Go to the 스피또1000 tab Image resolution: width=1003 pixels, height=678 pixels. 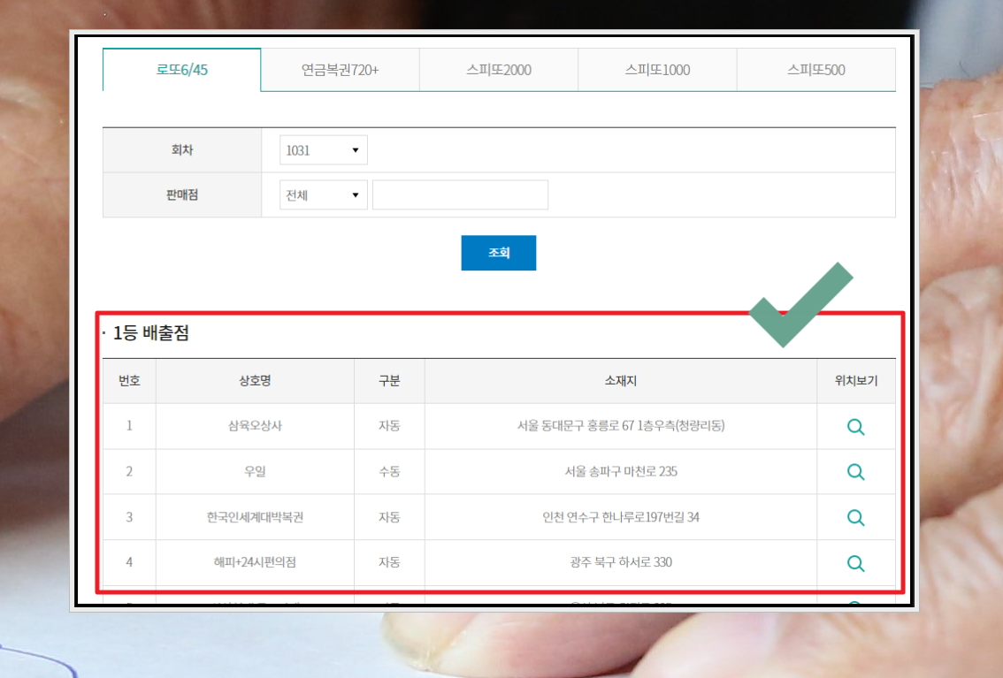[x=657, y=70]
